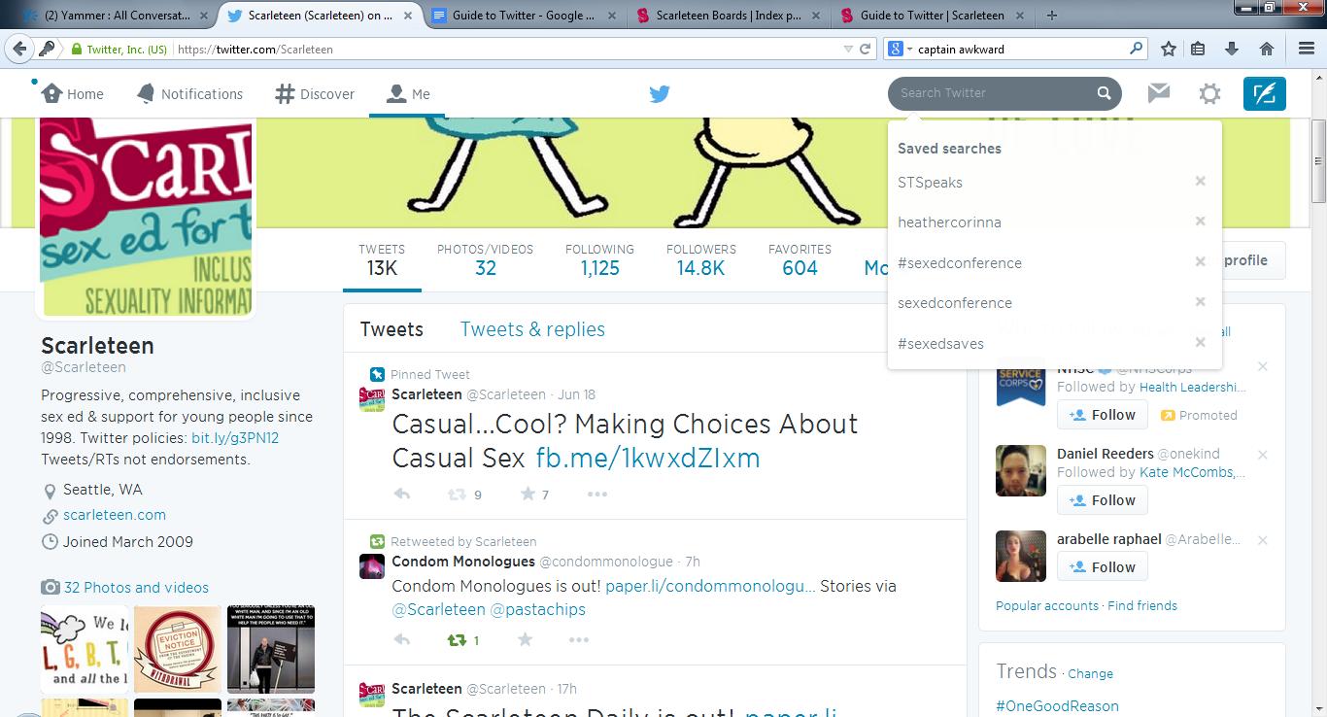The width and height of the screenshot is (1327, 717).
Task: Click the browser back arrow
Action: point(19,49)
